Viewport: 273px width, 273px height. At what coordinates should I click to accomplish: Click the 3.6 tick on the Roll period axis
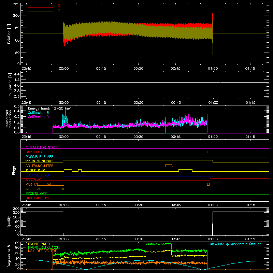[17, 96]
